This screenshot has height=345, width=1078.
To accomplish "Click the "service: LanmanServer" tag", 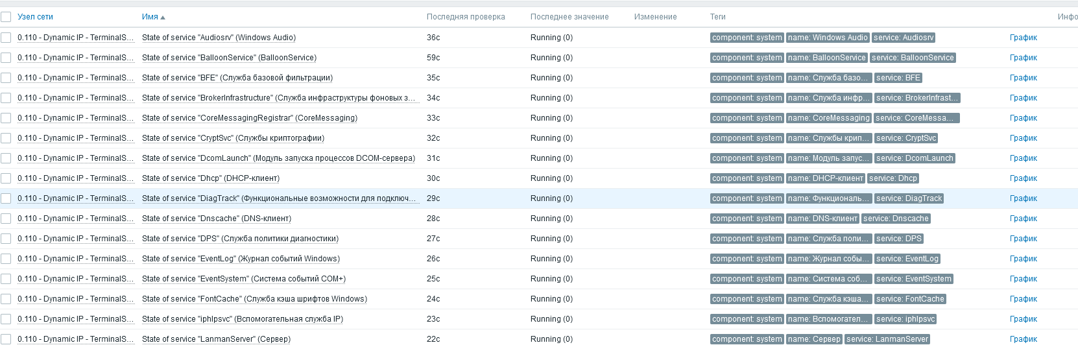I will (x=887, y=339).
